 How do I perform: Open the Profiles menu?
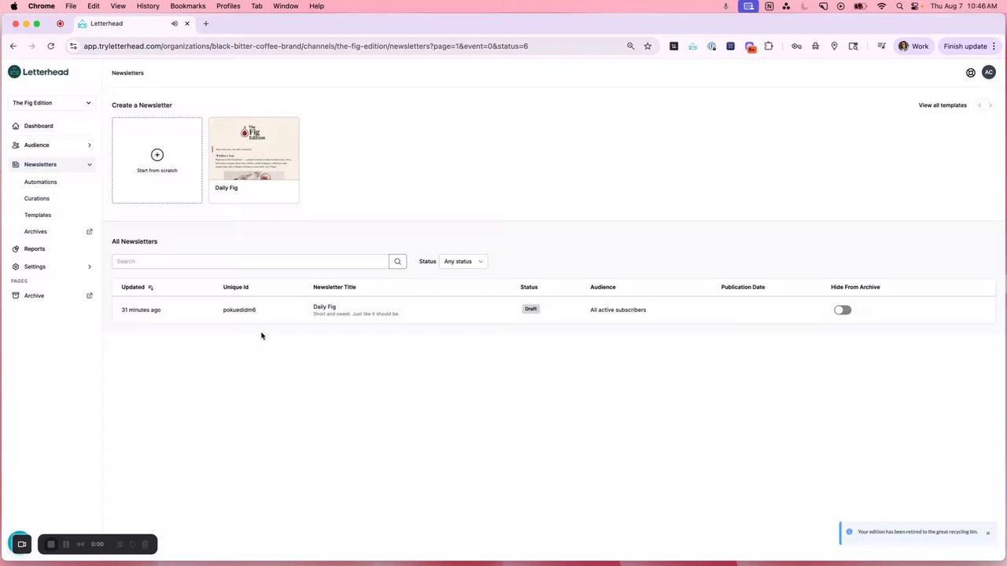(x=228, y=6)
